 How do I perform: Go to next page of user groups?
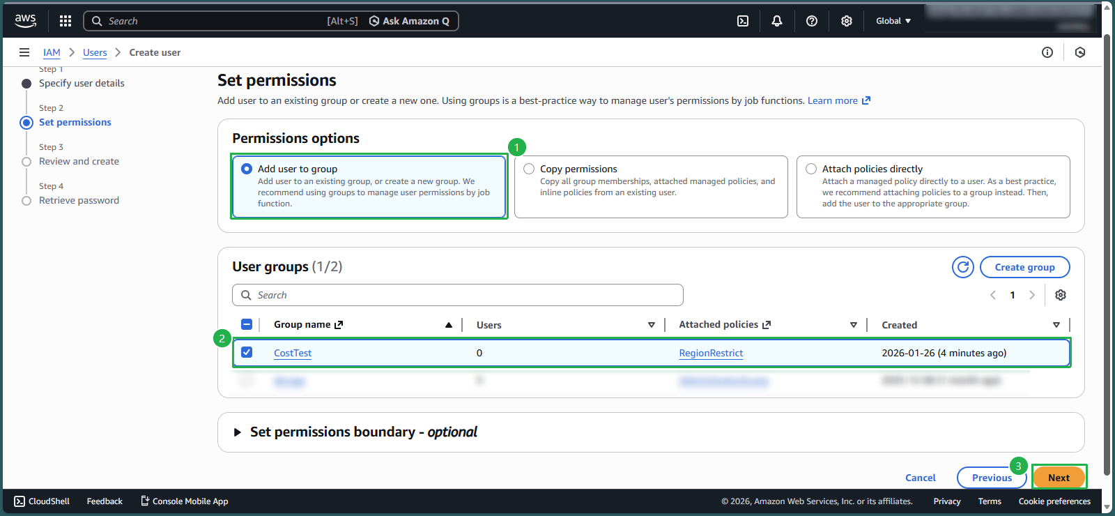1032,295
